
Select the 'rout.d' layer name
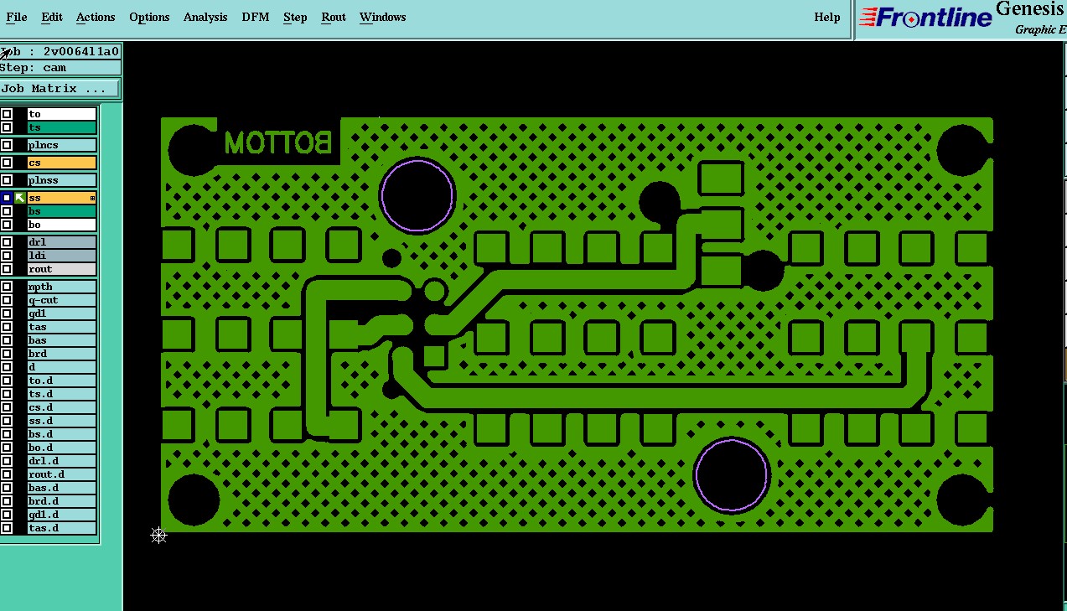click(x=62, y=474)
